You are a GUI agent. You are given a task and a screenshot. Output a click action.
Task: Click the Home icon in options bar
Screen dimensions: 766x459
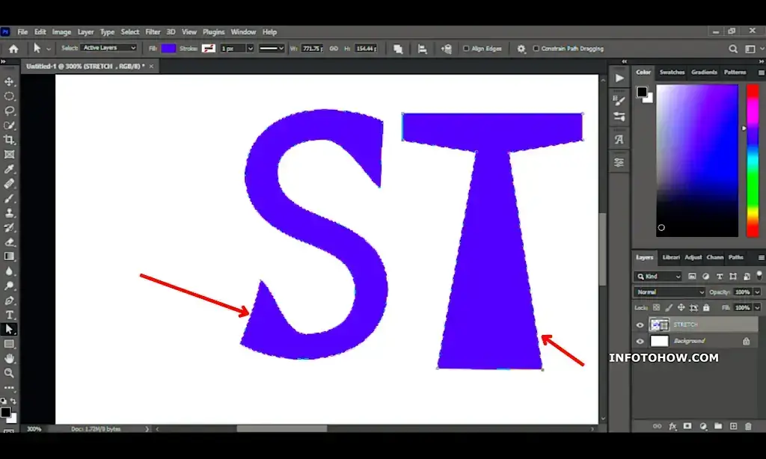(x=13, y=49)
